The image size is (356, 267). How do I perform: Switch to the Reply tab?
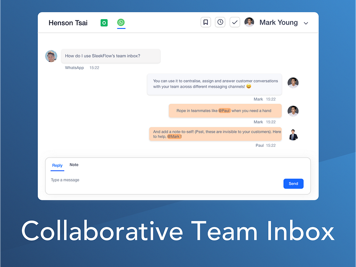pyautogui.click(x=57, y=165)
